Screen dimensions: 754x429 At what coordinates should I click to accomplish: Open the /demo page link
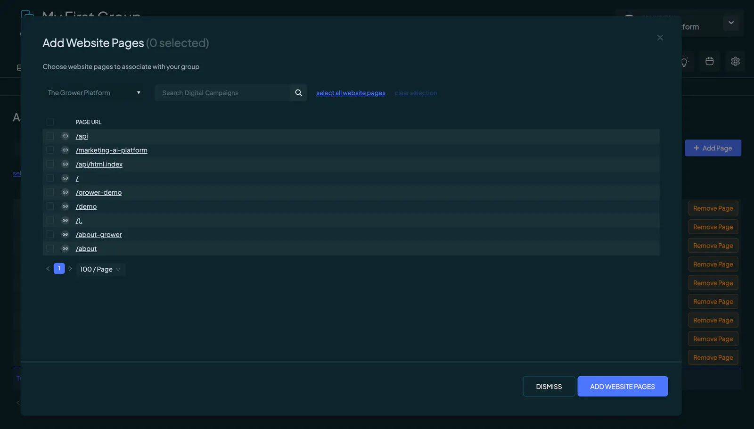(86, 206)
